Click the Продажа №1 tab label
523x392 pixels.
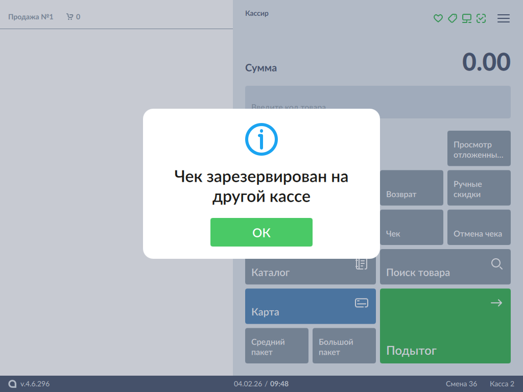coord(31,17)
